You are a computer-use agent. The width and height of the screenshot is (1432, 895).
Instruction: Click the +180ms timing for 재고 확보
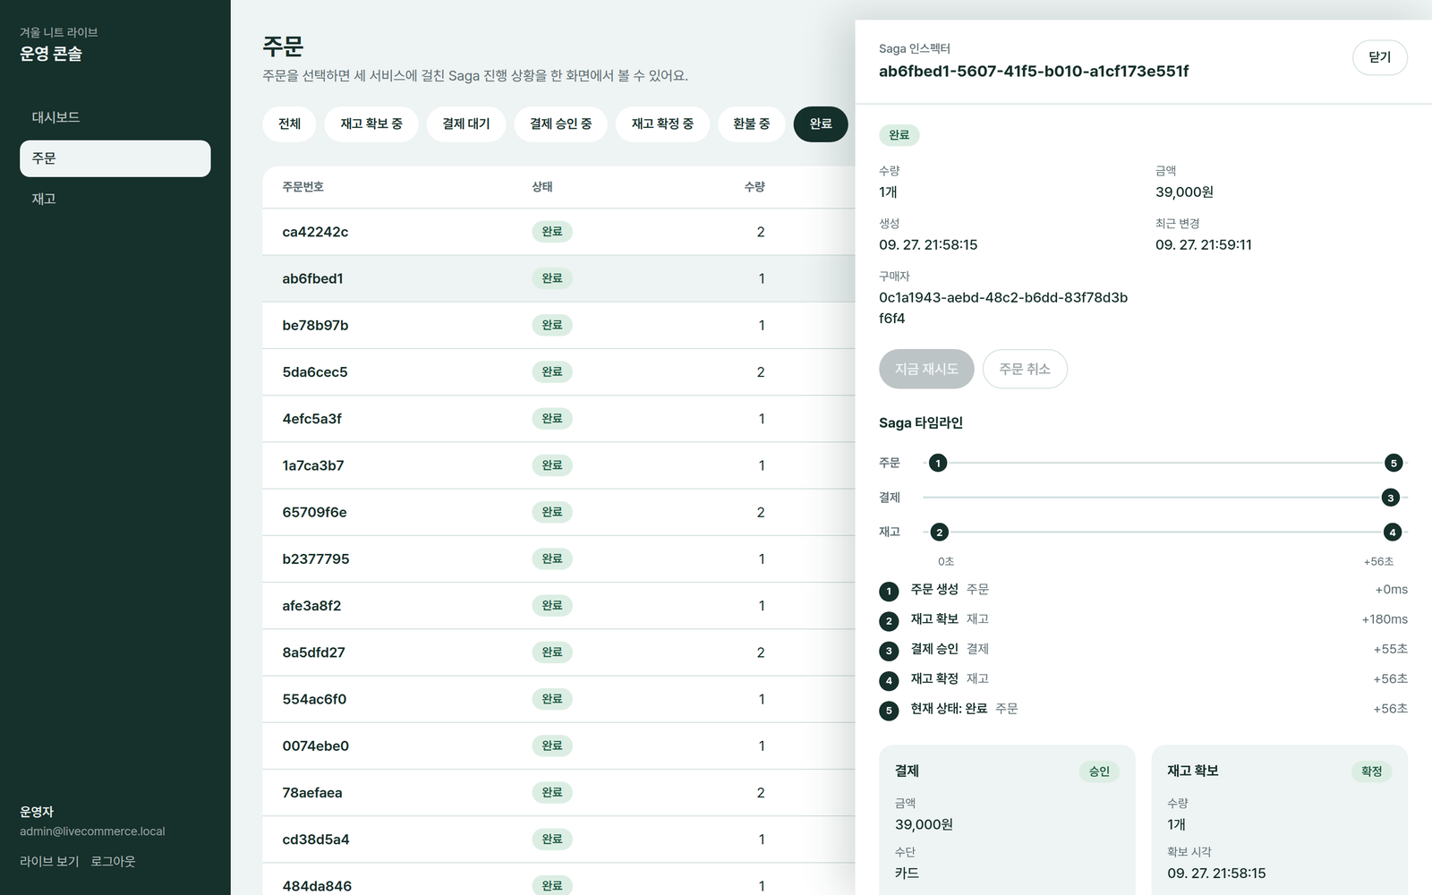point(1385,619)
